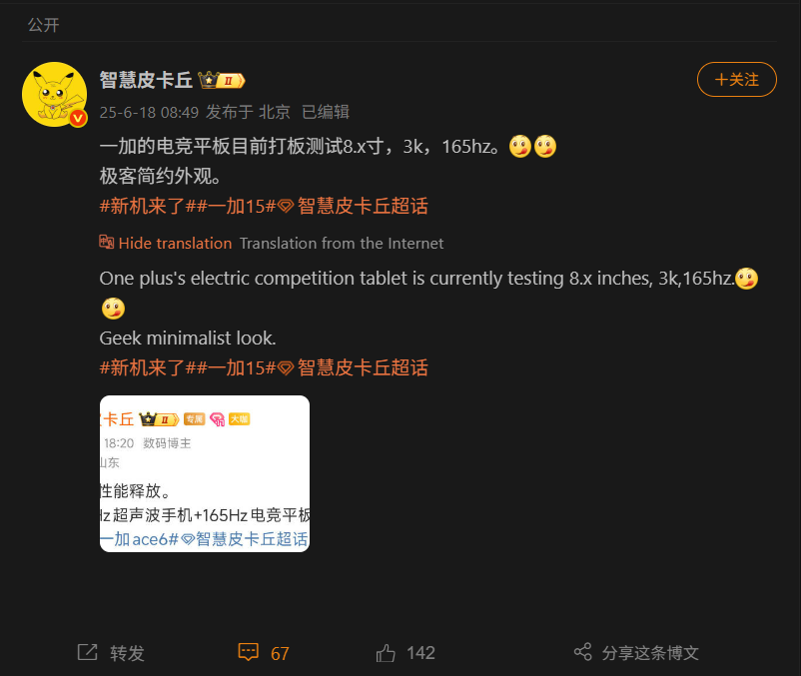Click the translation icon beside Hide translation
The width and height of the screenshot is (801, 676).
(x=106, y=242)
